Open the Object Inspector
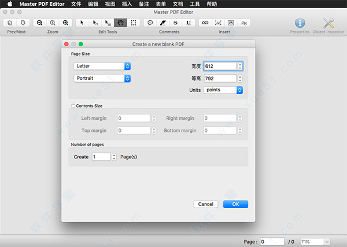Image resolution: width=347 pixels, height=247 pixels. click(x=328, y=25)
